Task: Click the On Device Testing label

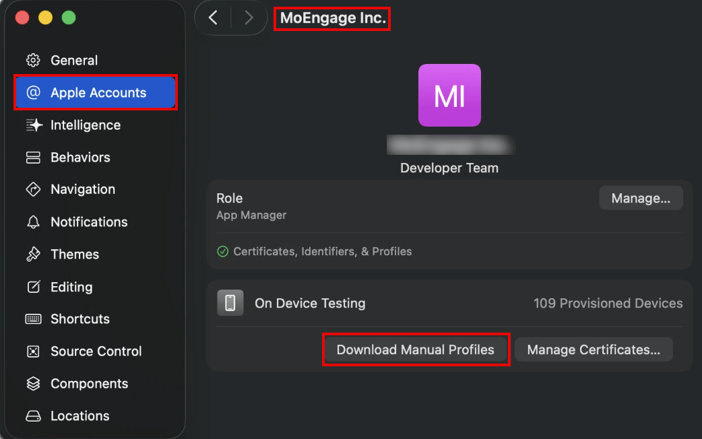Action: pos(310,304)
